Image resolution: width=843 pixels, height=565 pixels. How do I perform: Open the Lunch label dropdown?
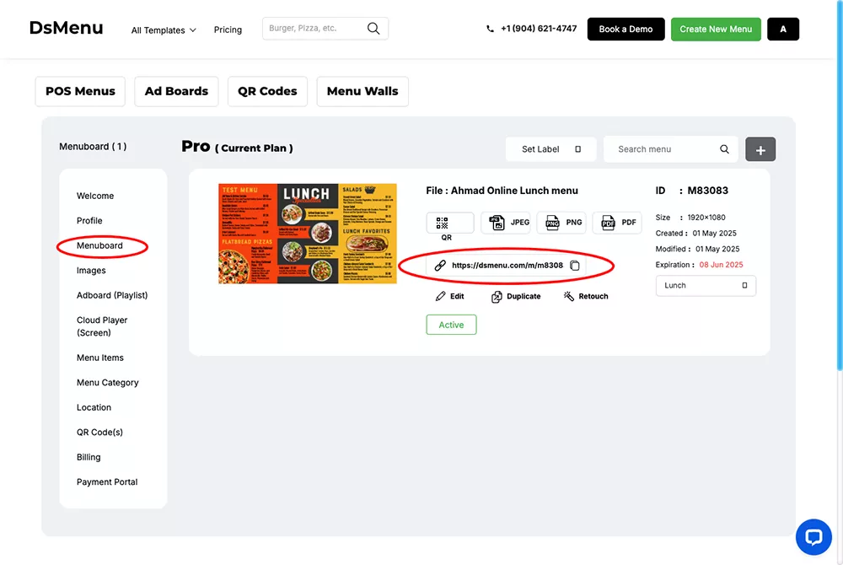click(x=706, y=286)
